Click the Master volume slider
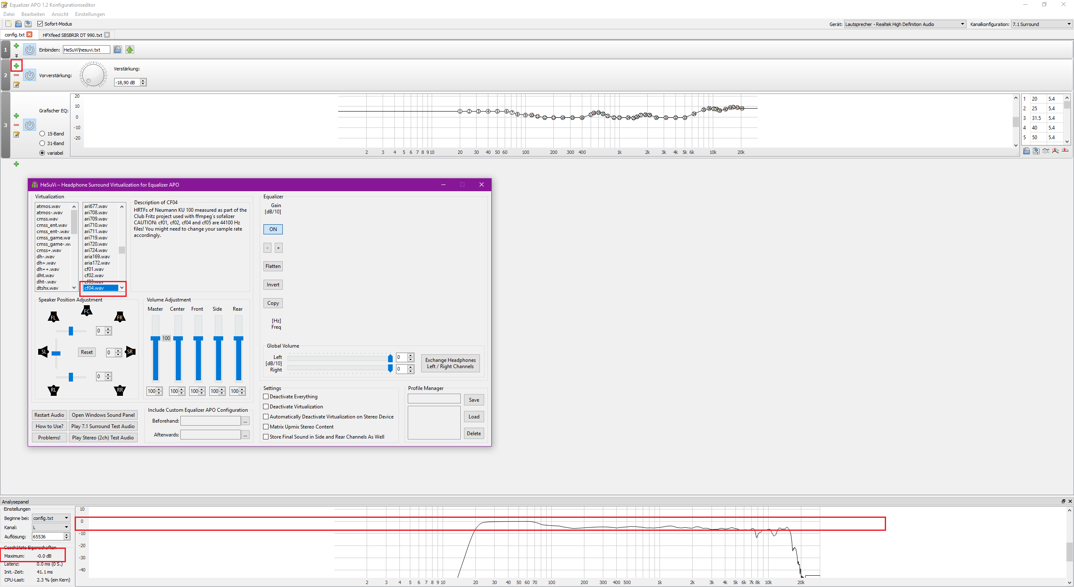The height and width of the screenshot is (587, 1074). tap(155, 338)
